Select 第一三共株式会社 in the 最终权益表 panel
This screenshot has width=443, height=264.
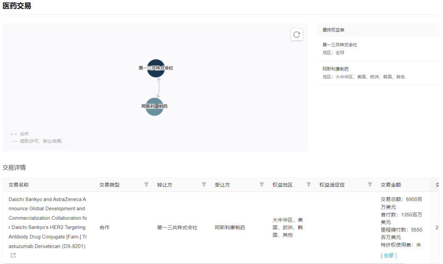[340, 45]
